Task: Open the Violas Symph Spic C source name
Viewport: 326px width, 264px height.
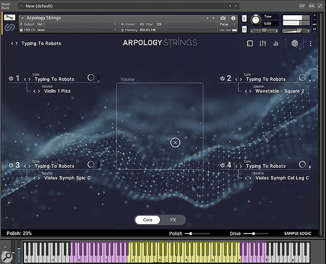Action: (x=67, y=178)
